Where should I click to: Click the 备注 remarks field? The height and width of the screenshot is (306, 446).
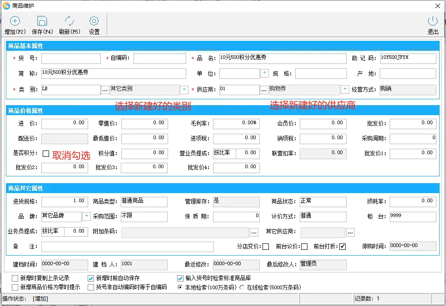click(x=128, y=247)
